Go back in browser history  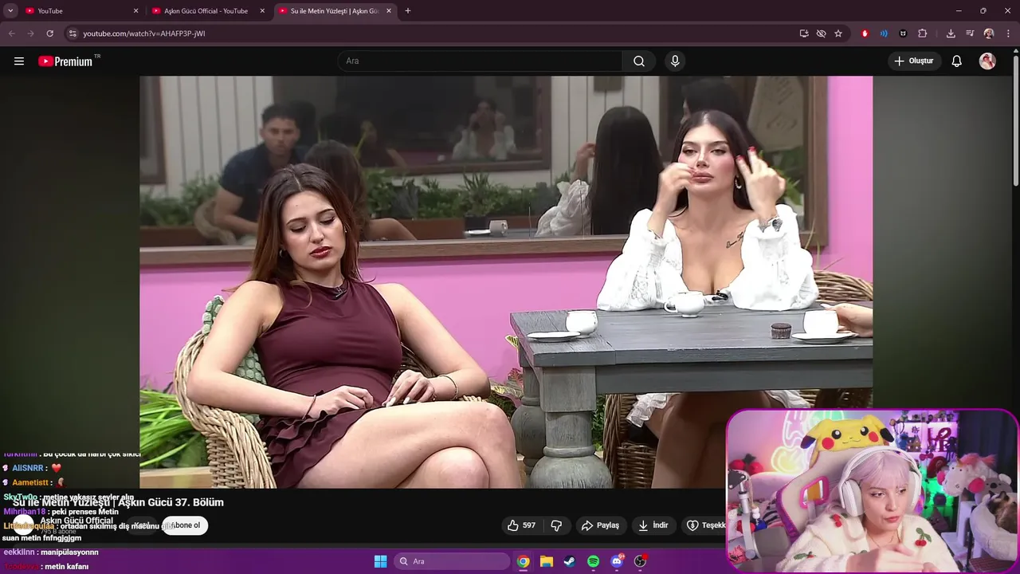(x=11, y=33)
